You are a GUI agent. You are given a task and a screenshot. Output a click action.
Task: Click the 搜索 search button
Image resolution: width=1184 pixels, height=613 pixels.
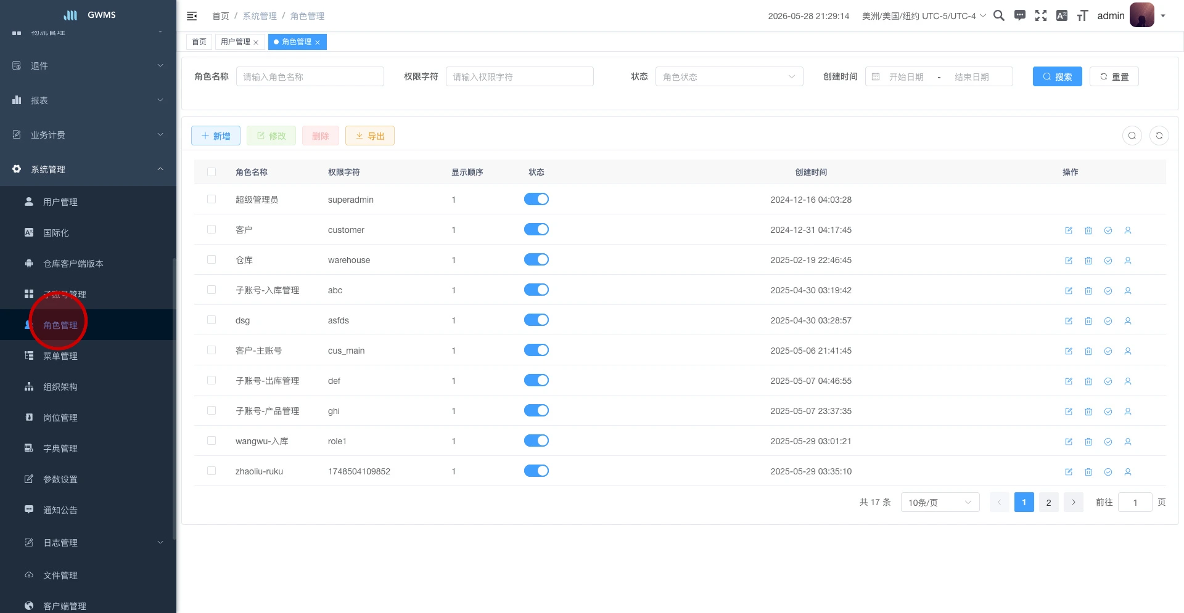coord(1057,76)
